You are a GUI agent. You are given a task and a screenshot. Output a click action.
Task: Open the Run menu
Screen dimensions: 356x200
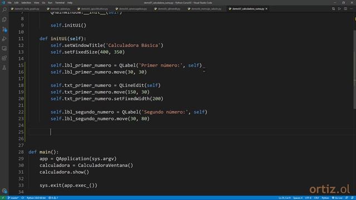(50, 3)
